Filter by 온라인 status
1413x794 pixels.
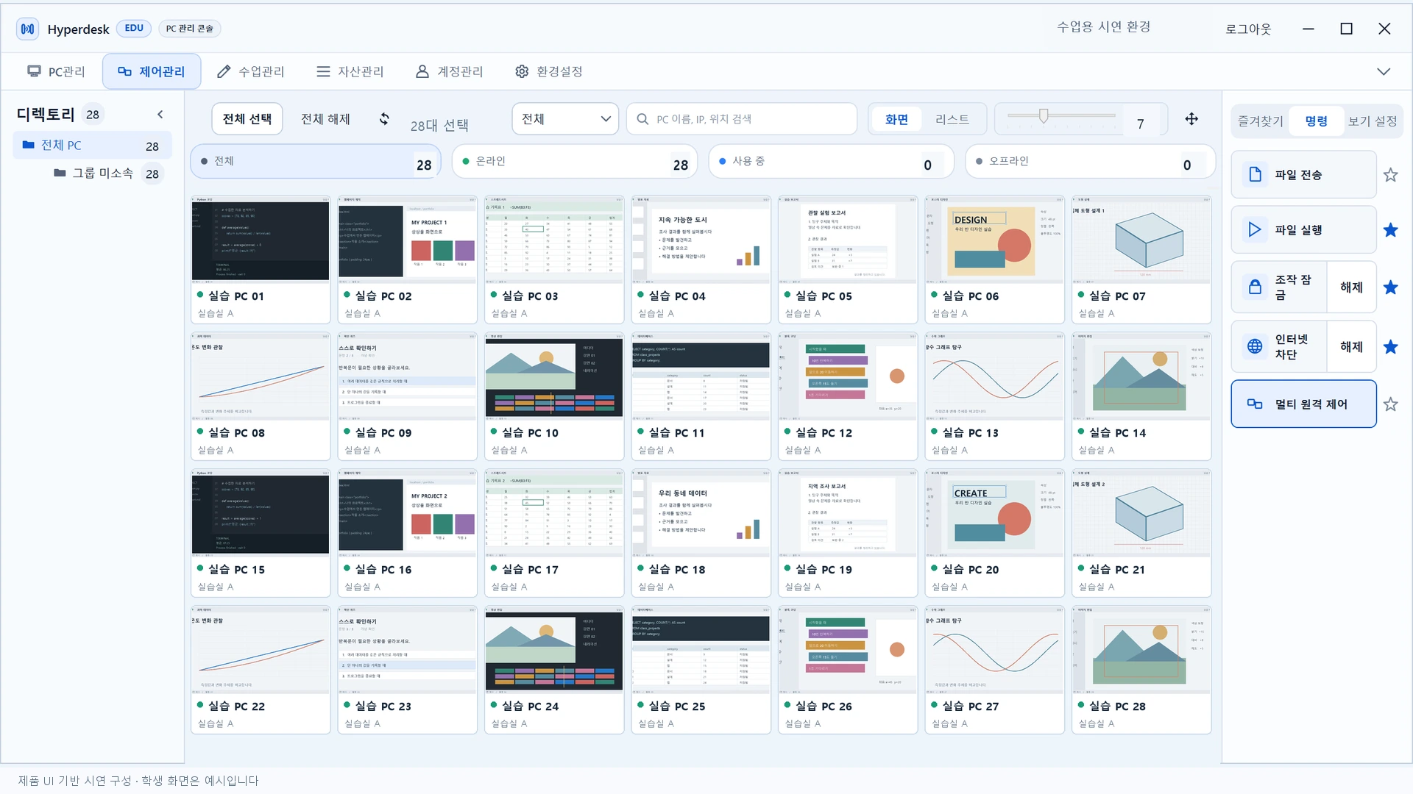pos(576,162)
